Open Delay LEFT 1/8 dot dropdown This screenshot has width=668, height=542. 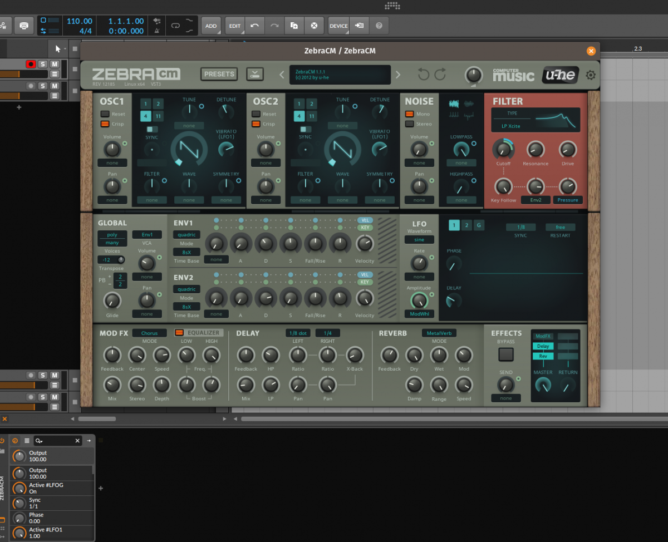[298, 333]
